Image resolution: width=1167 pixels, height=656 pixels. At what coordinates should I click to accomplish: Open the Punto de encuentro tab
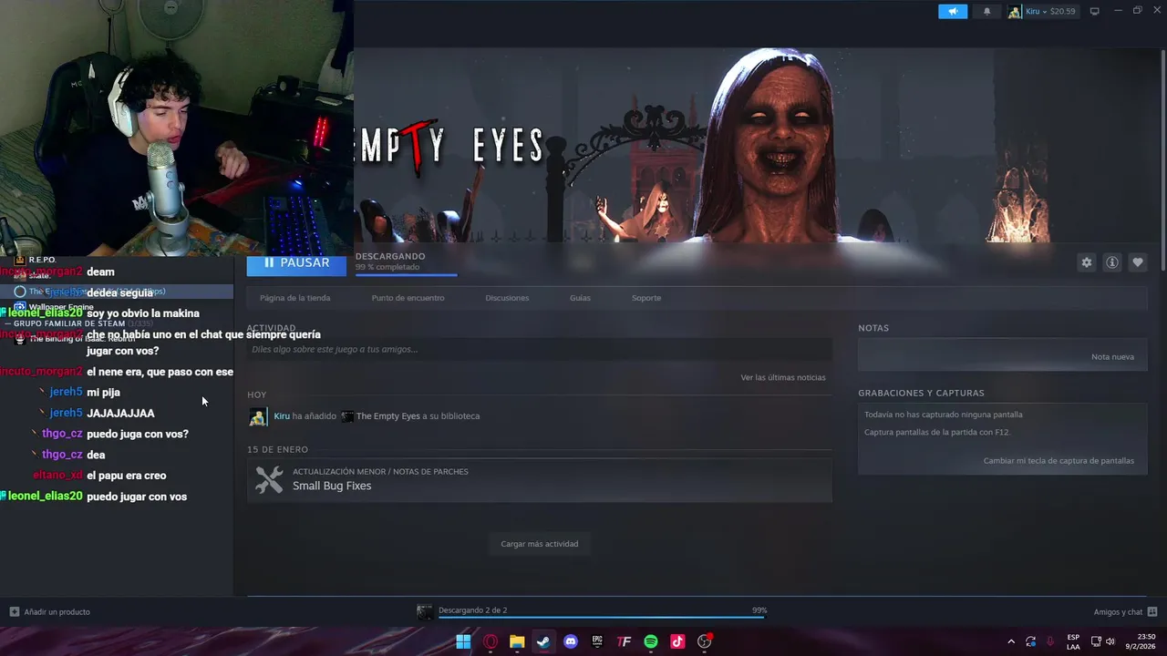[x=408, y=298]
